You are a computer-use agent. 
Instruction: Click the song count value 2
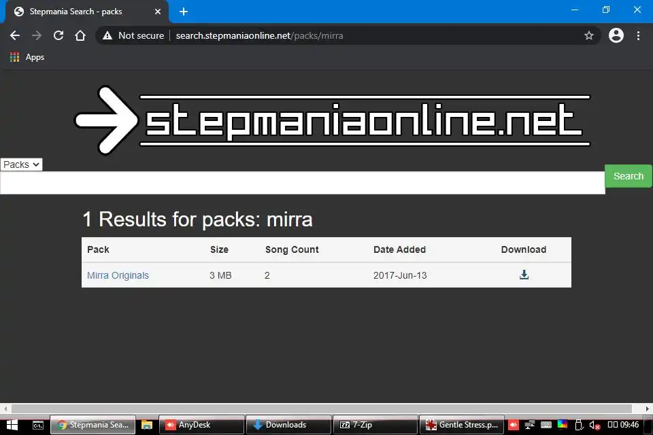267,275
